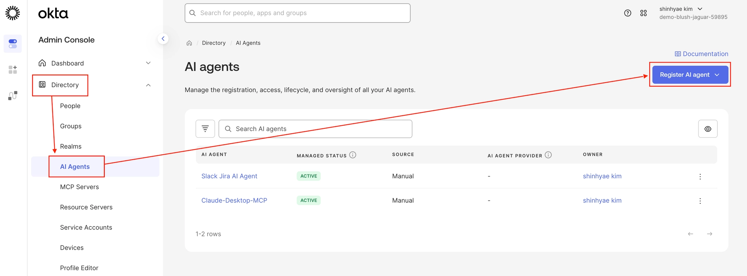Go to MCP Servers in the sidebar
The width and height of the screenshot is (747, 276).
click(x=80, y=187)
